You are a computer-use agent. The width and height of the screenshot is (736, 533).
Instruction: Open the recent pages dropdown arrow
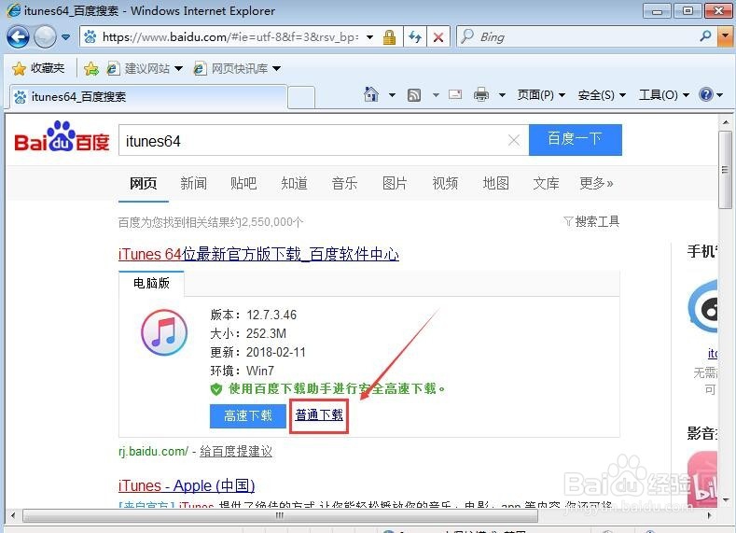[65, 37]
